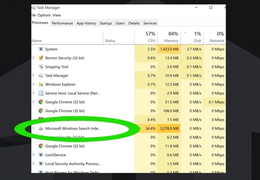Expand Google Chrome row with 21.5 MB
Screen dimensions: 260x180
(34, 102)
